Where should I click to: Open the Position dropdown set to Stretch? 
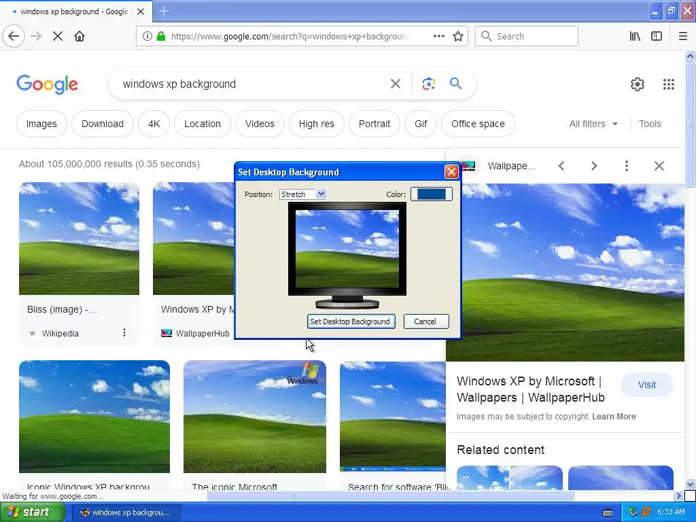[x=302, y=194]
